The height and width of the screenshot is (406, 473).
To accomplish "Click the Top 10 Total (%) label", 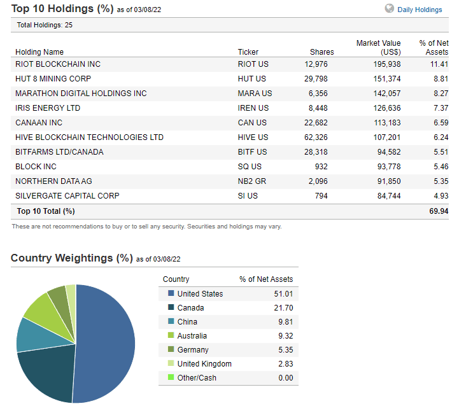I will (46, 211).
